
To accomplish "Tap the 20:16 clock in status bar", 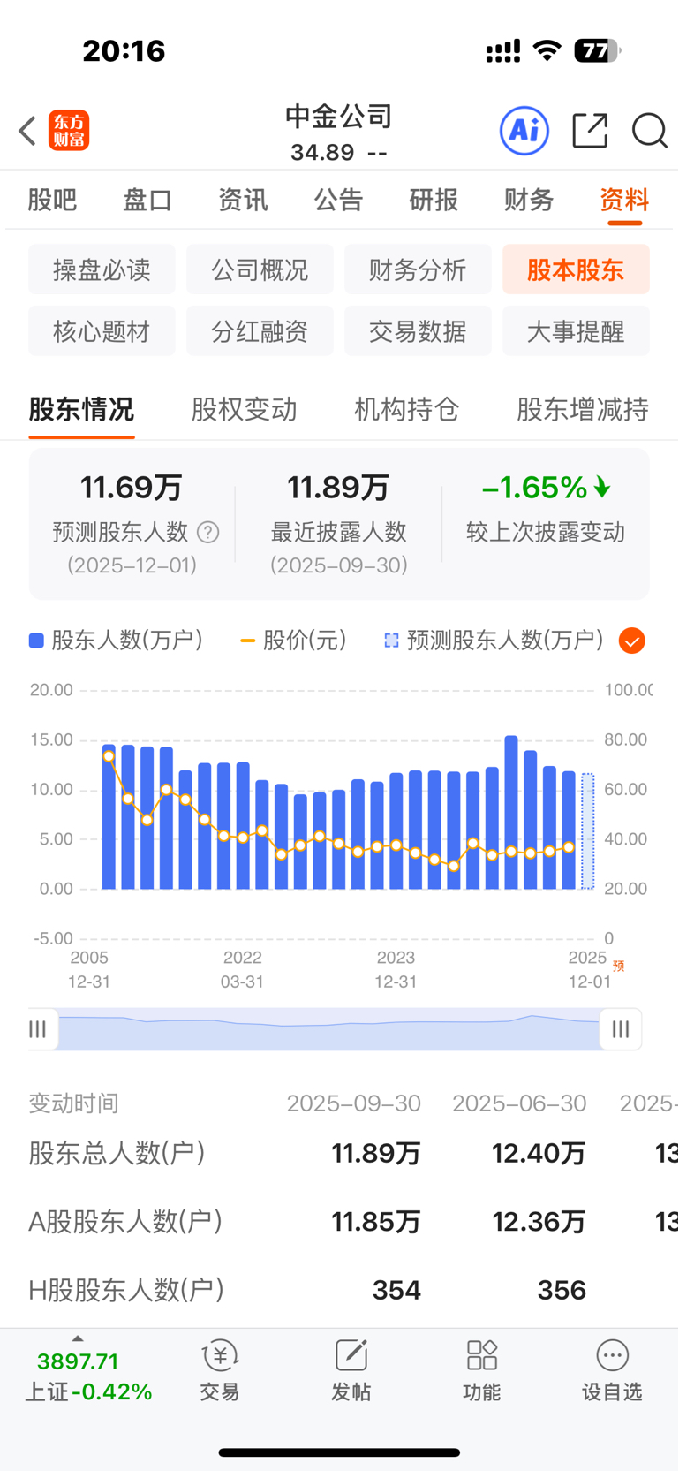I will pyautogui.click(x=124, y=51).
